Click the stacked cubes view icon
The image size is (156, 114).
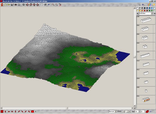[45, 5]
